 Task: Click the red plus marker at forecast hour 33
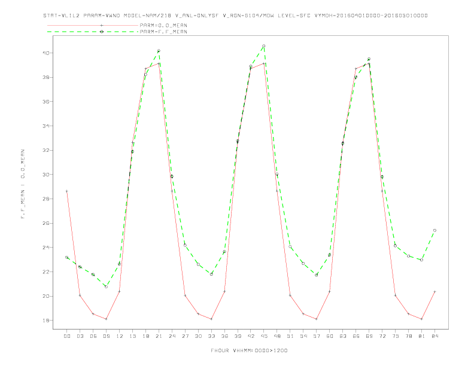(211, 319)
